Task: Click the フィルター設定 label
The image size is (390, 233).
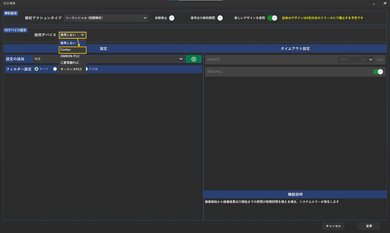Action: point(19,69)
